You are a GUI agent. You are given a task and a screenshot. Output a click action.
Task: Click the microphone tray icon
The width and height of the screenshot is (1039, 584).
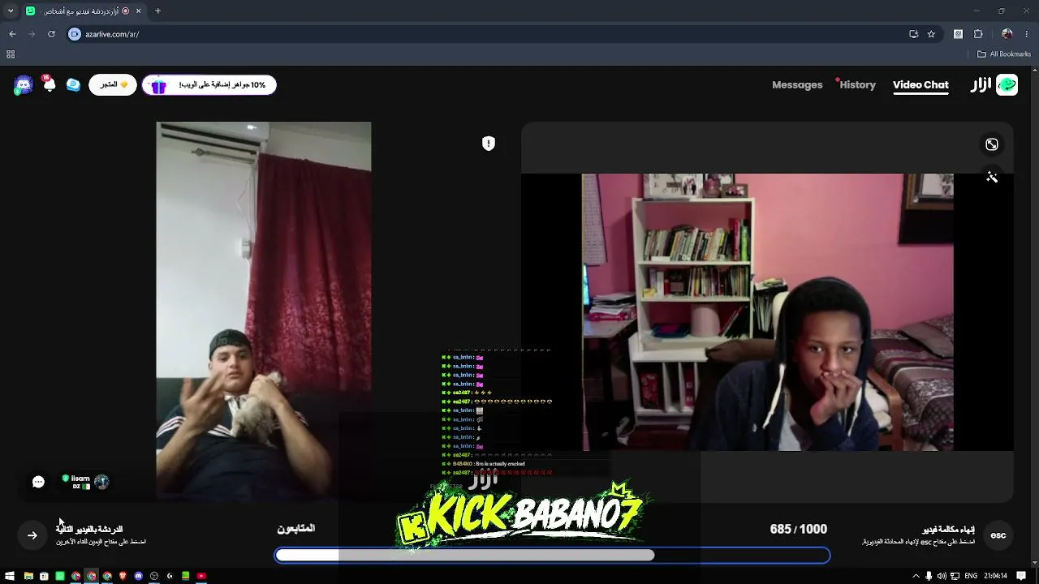pos(929,576)
